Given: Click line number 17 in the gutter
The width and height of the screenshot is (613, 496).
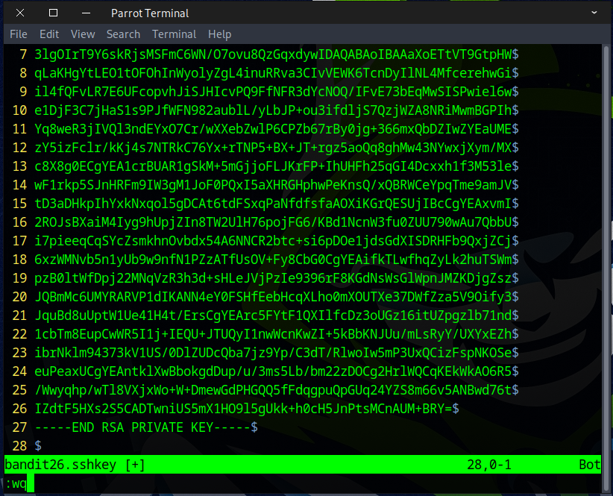Looking at the screenshot, I should pyautogui.click(x=19, y=240).
